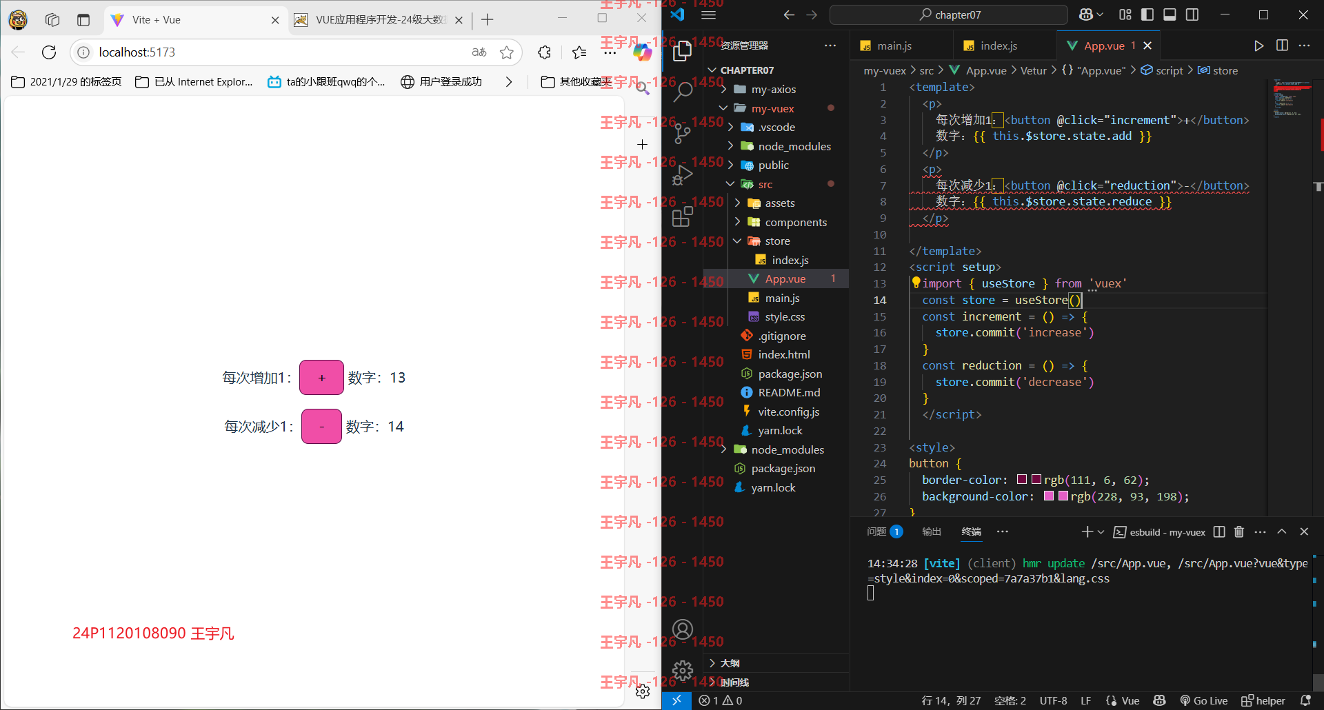The width and height of the screenshot is (1324, 710).
Task: Toggle secondary side bar visibility
Action: [1192, 14]
